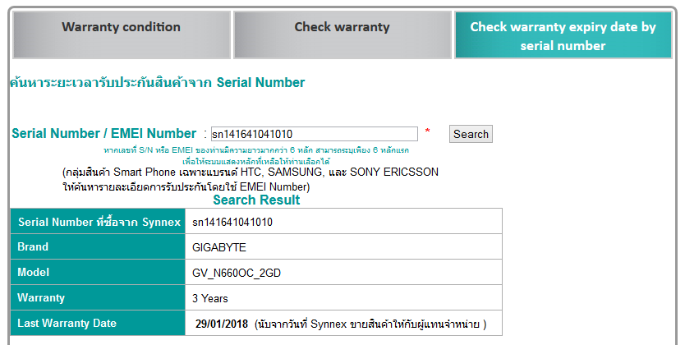Switch to the Check warranty tab
Screen dimensions: 685x345
pyautogui.click(x=342, y=27)
